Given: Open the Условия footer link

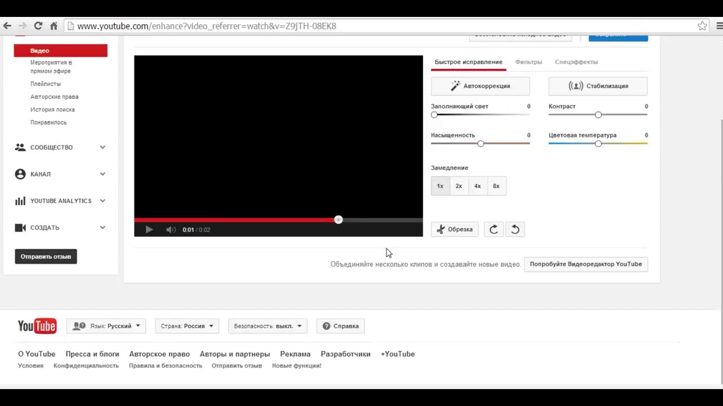Looking at the screenshot, I should 31,366.
